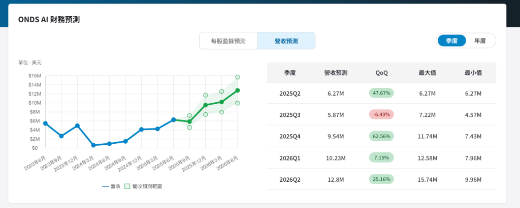Click the topmost forecast range marker for 2026年6月
Viewport: 520px width, 208px height.
tap(238, 77)
